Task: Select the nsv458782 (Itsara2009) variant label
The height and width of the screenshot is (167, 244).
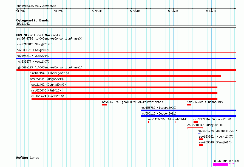Action: (x=158, y=108)
